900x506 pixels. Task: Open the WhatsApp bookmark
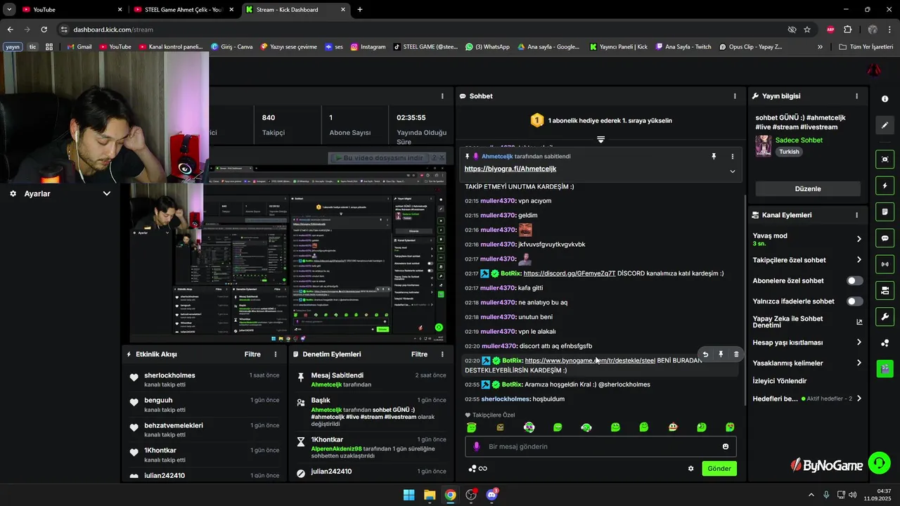tap(487, 46)
